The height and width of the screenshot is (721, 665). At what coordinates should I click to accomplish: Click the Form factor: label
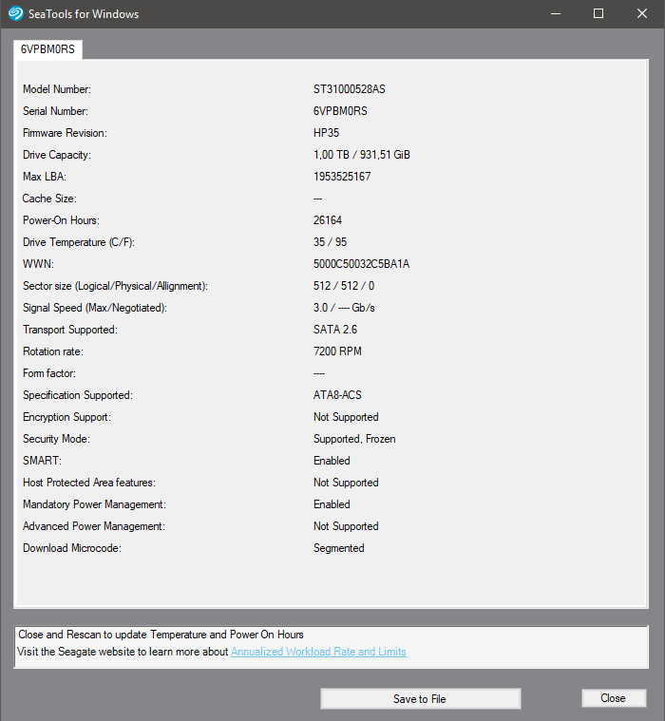pyautogui.click(x=49, y=373)
